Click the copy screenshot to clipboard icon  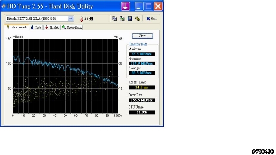click(x=122, y=19)
